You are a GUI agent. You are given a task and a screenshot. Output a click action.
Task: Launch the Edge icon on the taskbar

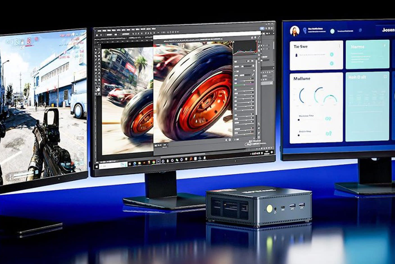pyautogui.click(x=135, y=163)
